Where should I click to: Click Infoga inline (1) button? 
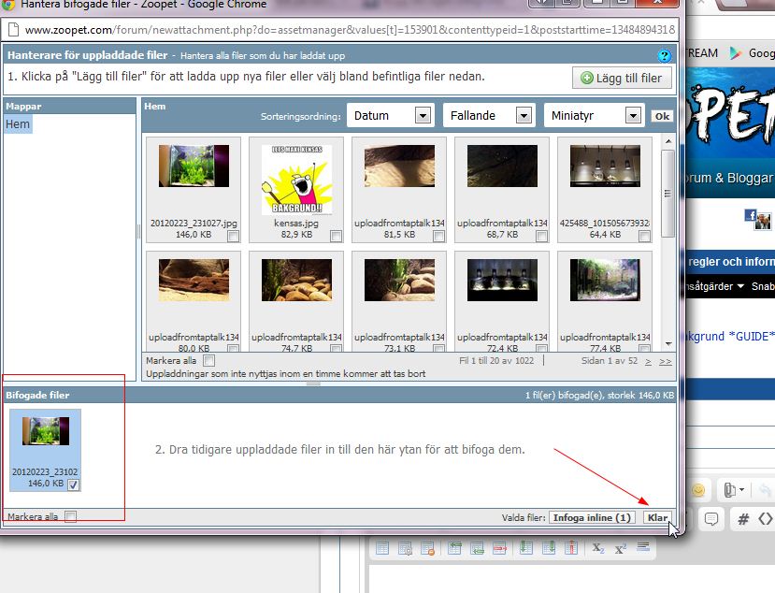pyautogui.click(x=592, y=518)
